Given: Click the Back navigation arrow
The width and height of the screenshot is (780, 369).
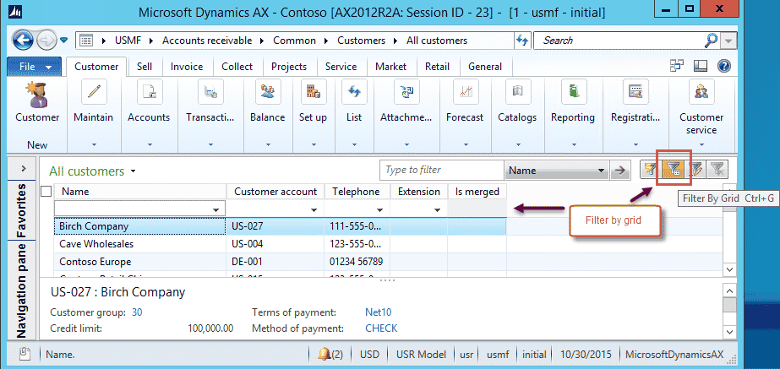Looking at the screenshot, I should coord(22,41).
